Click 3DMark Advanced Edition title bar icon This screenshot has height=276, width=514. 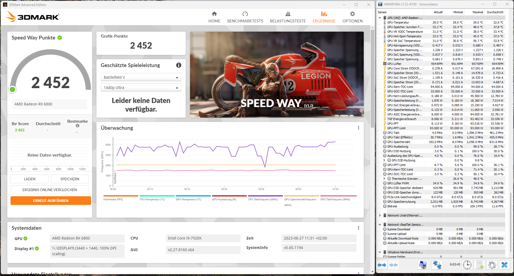[5, 5]
